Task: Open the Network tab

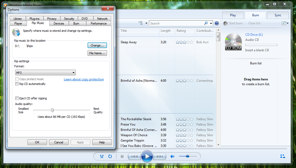Action: coord(102,18)
